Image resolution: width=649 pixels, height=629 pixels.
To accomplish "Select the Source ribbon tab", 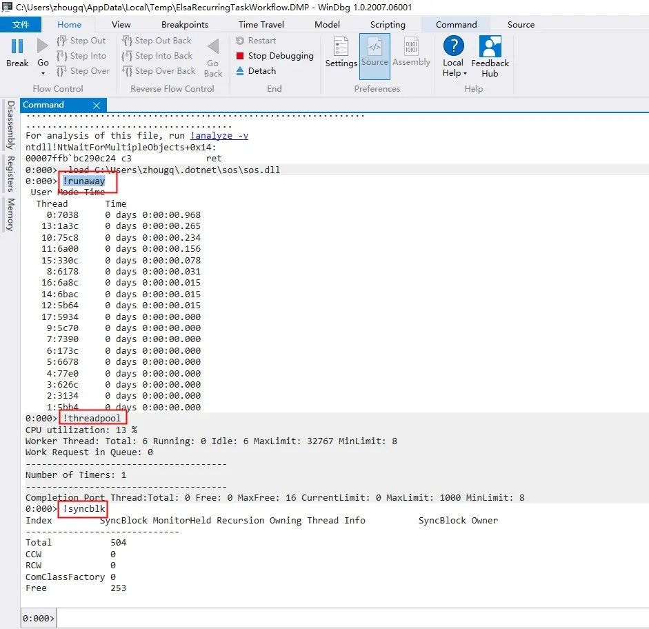I will (521, 24).
